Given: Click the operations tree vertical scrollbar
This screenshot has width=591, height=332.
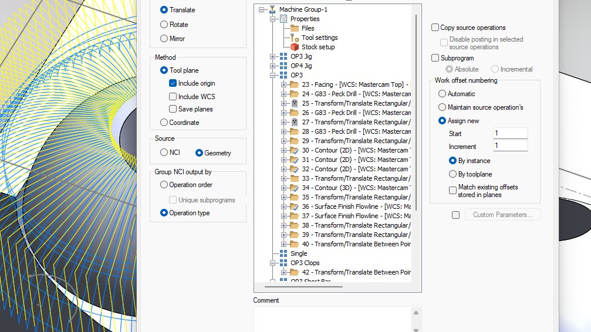Looking at the screenshot, I should [x=416, y=113].
